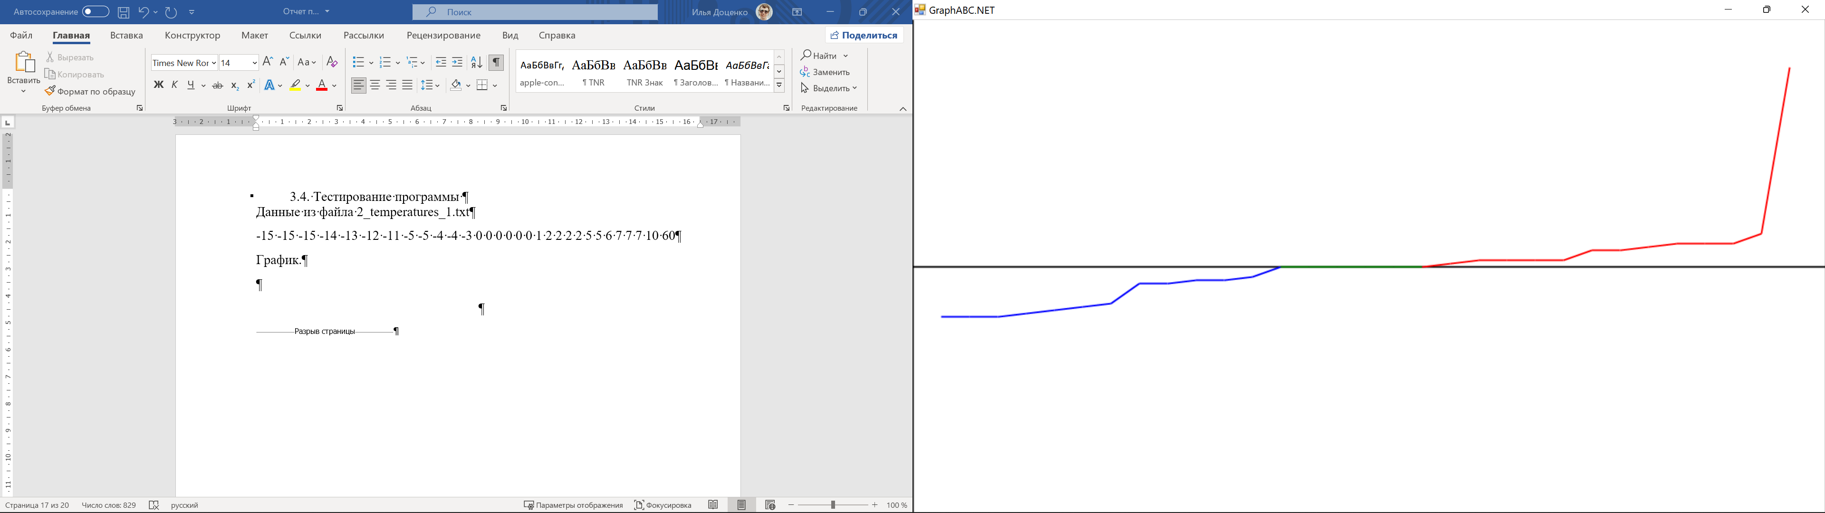The height and width of the screenshot is (513, 1825).
Task: Click the Поиск search field
Action: click(535, 12)
